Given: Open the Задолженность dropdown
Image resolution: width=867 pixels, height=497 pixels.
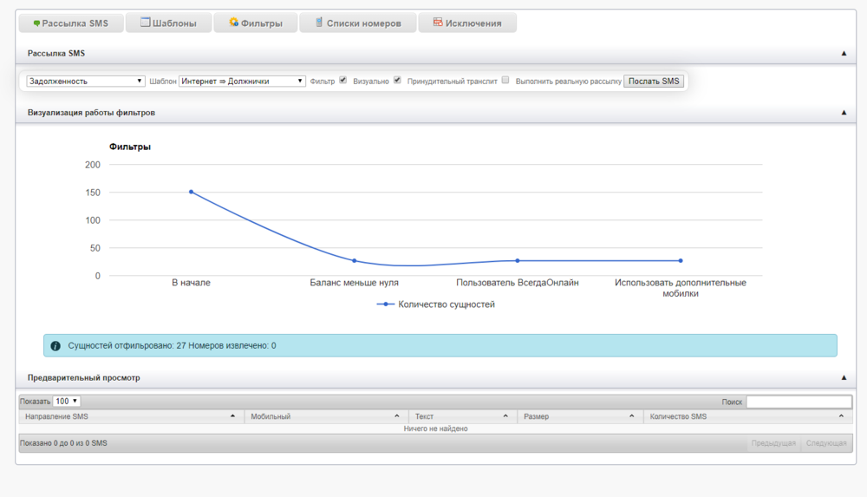Looking at the screenshot, I should click(85, 81).
